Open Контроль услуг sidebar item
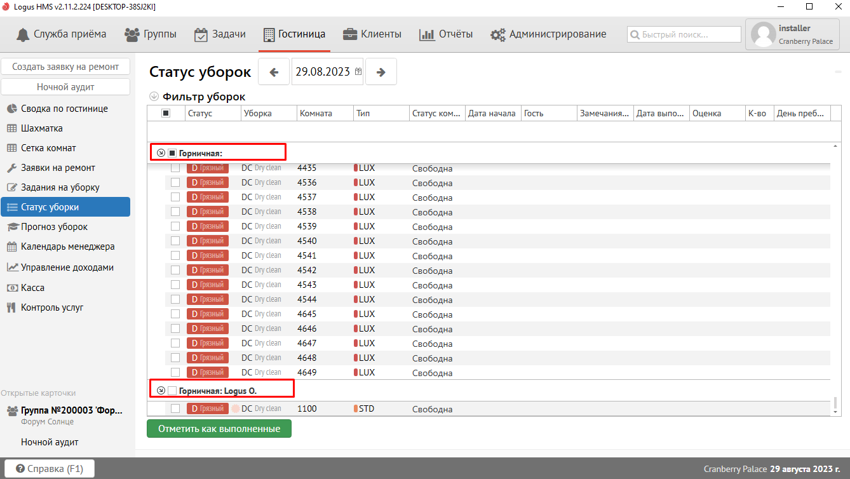850x479 pixels. 52,307
